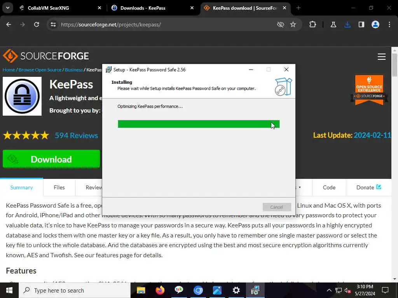Open File Explorer from taskbar
This screenshot has height=298, width=398.
[x=141, y=290]
